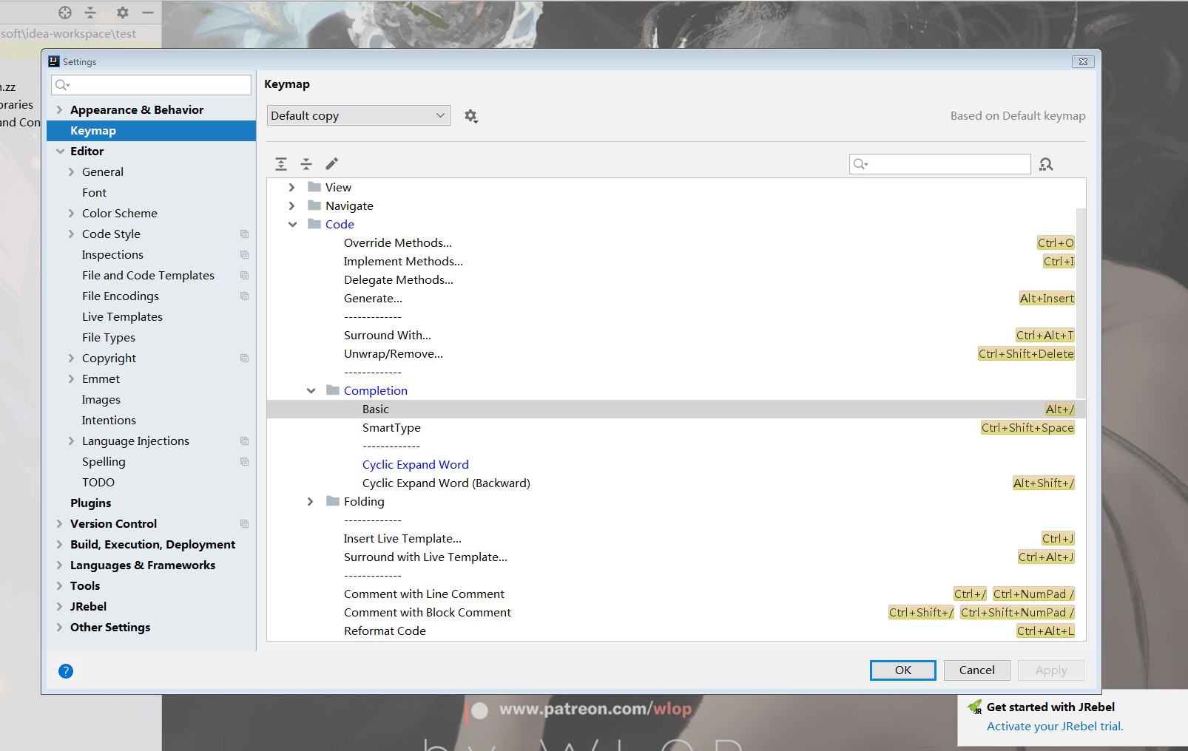Click the per-project icon next to Code Style

pyautogui.click(x=245, y=234)
